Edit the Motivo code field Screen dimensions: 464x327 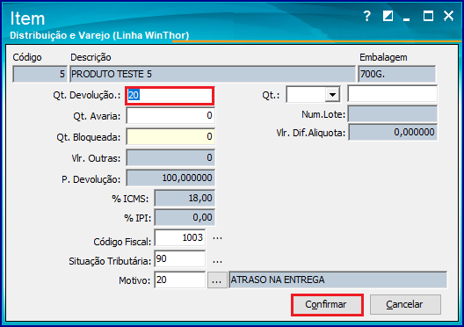click(180, 280)
